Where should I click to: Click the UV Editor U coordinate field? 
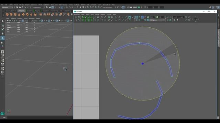coord(176,17)
